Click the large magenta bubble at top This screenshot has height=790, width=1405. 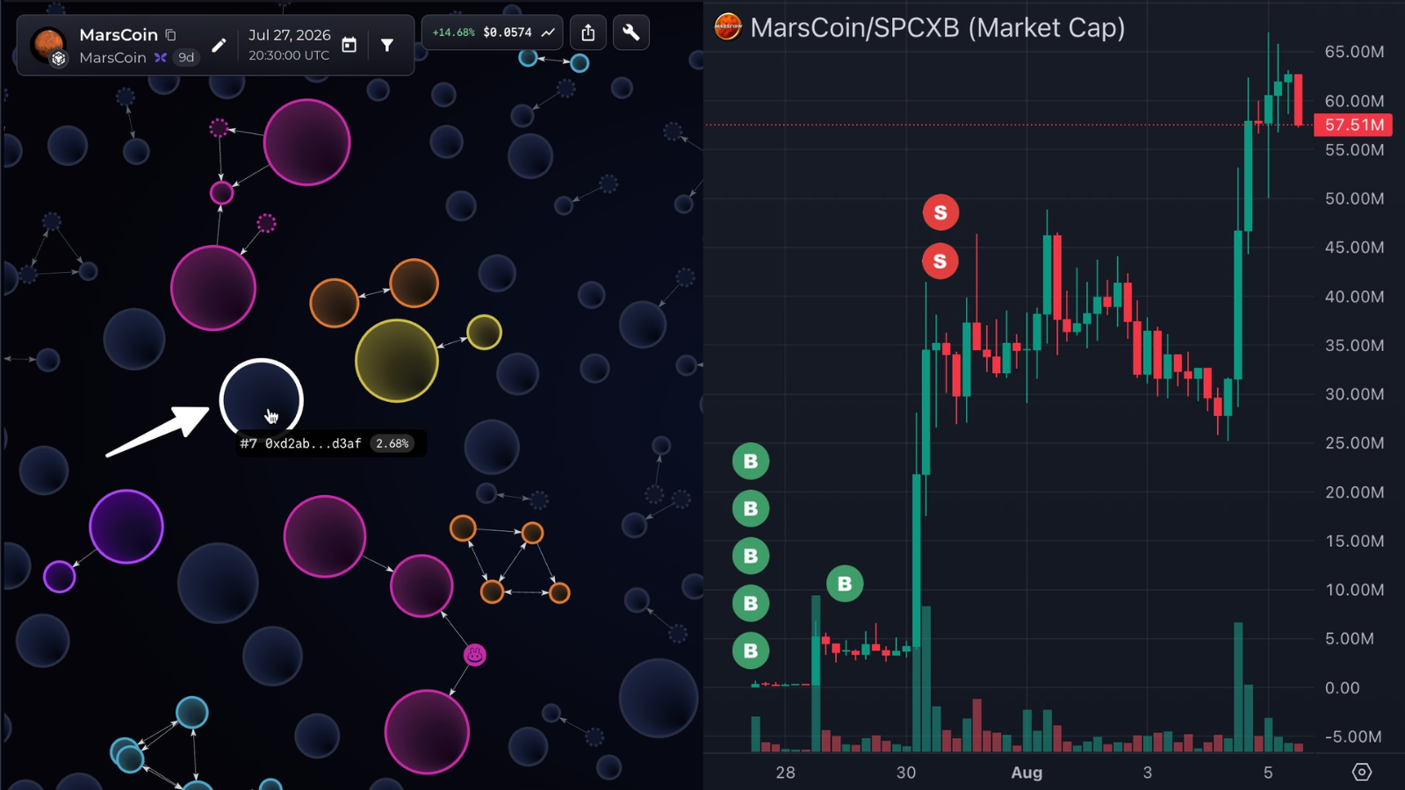[307, 142]
